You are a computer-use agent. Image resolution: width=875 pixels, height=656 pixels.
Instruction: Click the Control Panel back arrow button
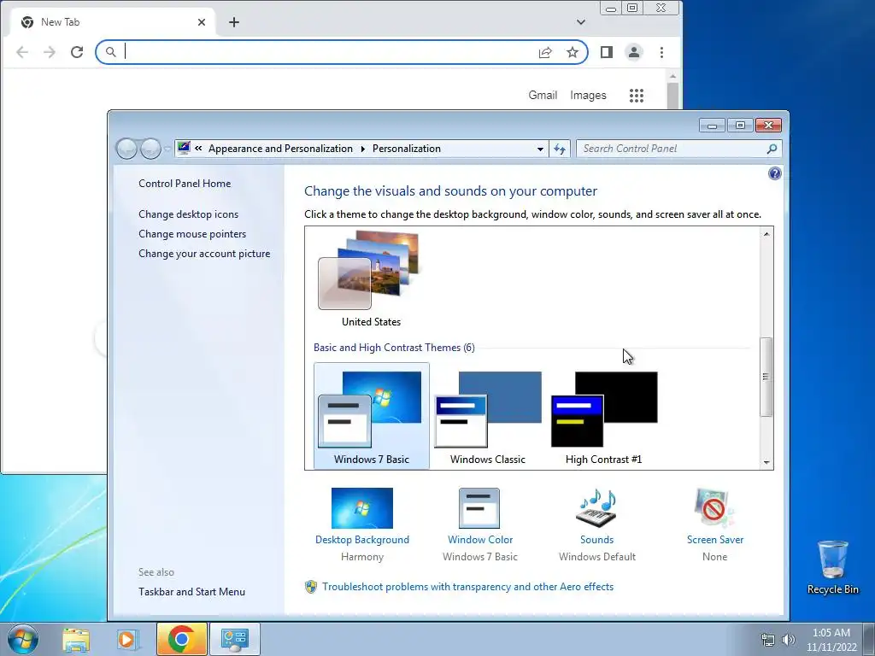[126, 149]
